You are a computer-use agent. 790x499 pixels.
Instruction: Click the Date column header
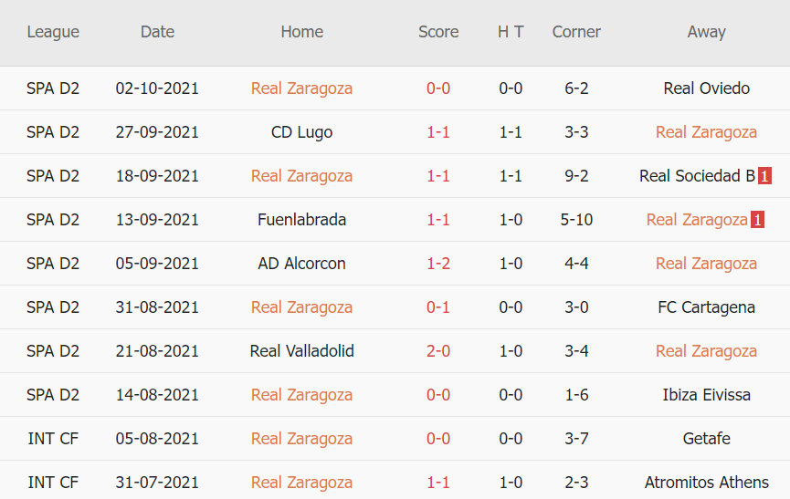tap(157, 32)
